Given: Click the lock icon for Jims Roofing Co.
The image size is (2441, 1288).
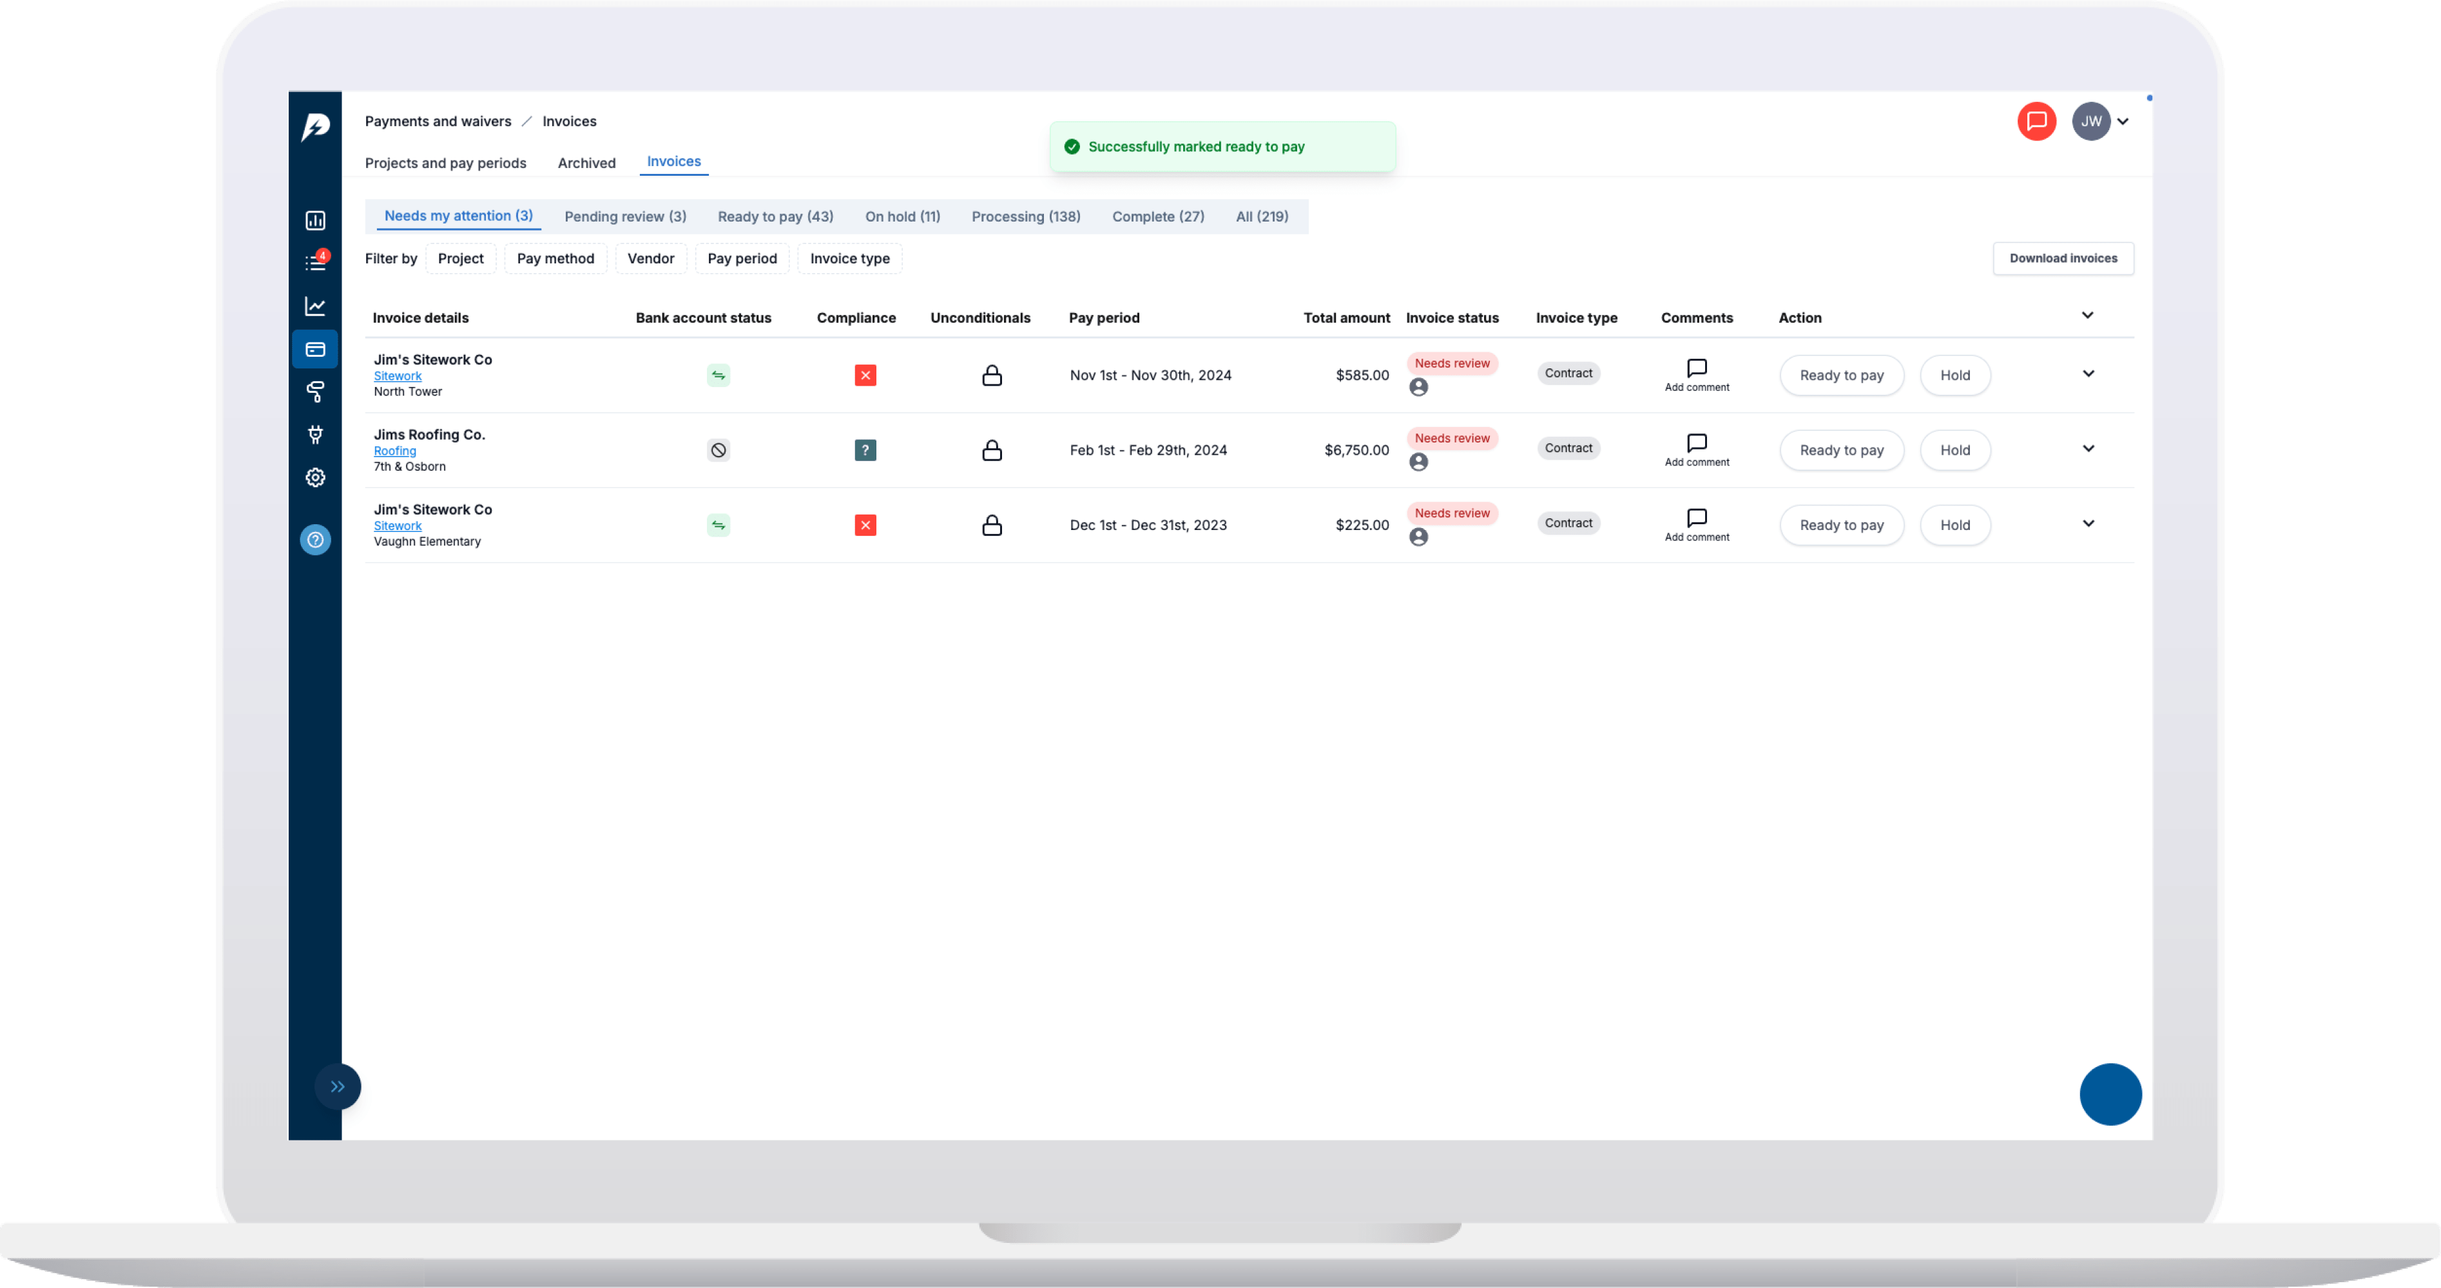Looking at the screenshot, I should click(x=991, y=450).
